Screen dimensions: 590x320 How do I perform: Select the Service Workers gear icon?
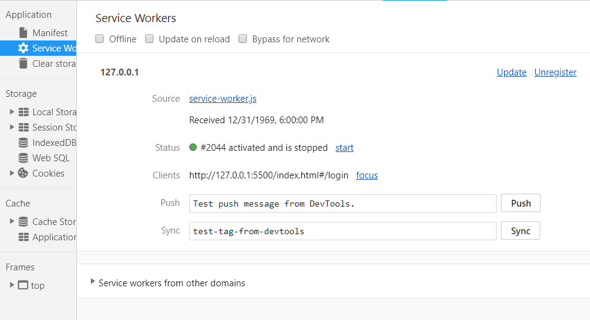(23, 48)
